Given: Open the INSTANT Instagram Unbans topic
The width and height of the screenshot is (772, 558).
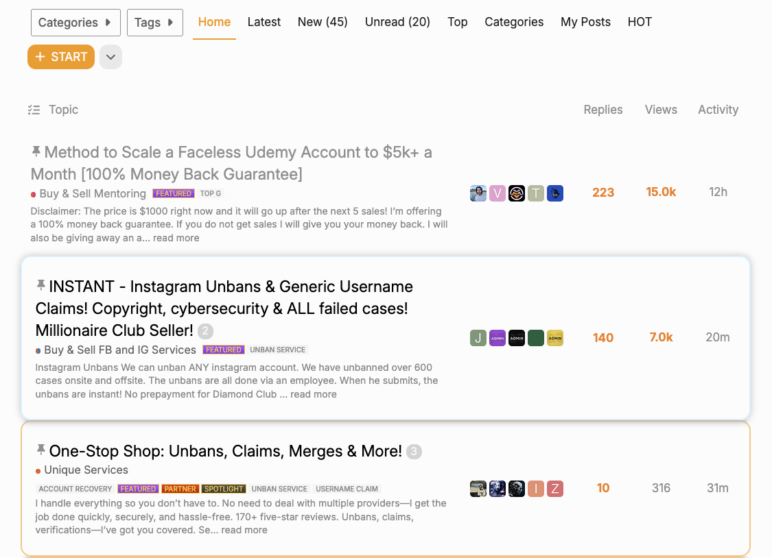Looking at the screenshot, I should pos(224,308).
